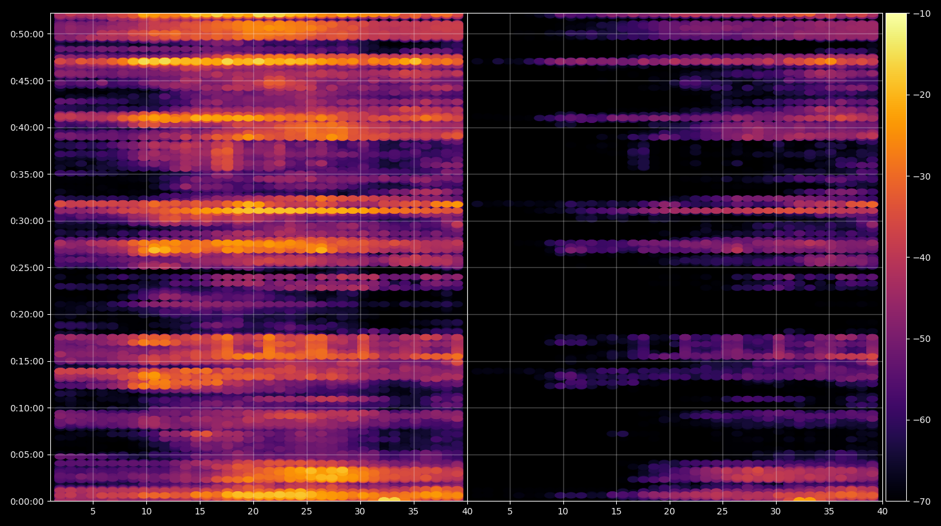Select the 0:05:00 time axis label
The height and width of the screenshot is (526, 941).
tap(26, 455)
